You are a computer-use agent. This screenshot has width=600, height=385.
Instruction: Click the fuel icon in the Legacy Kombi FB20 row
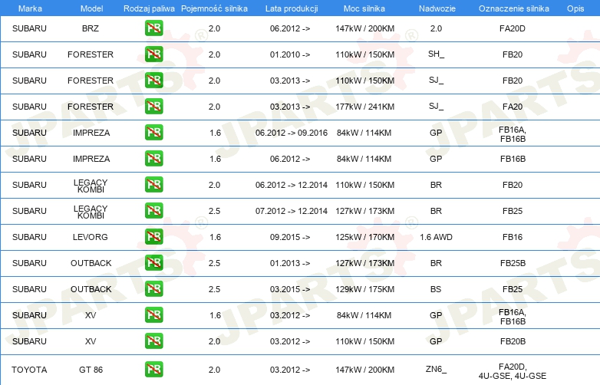coord(153,184)
